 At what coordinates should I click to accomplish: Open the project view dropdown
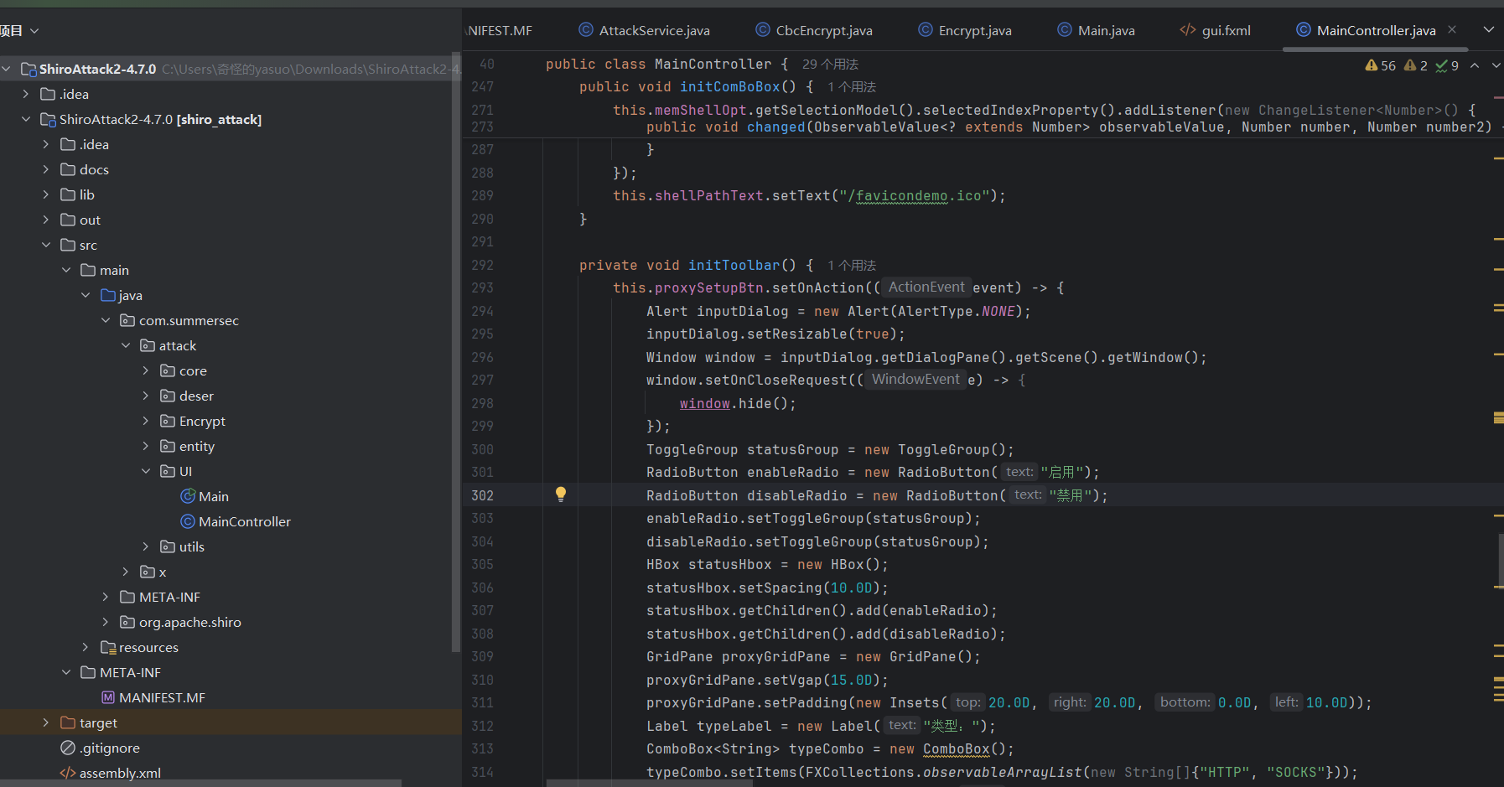(x=34, y=31)
